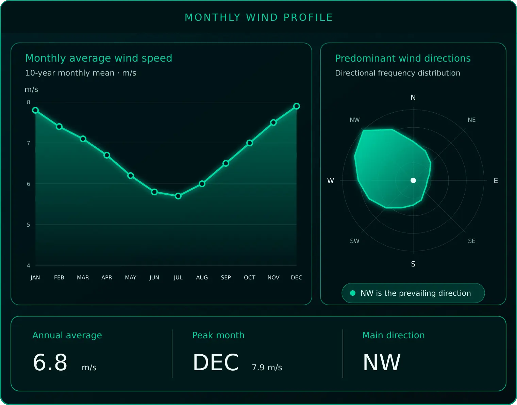Click the 'MONTHLY WIND PROFILE' title

click(259, 17)
